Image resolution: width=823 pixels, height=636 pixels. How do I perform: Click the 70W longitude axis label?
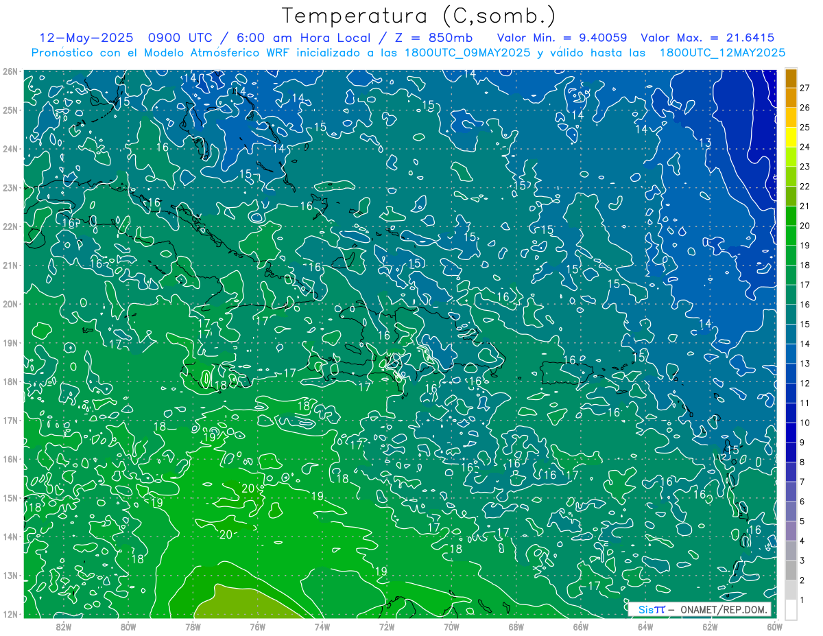click(x=451, y=626)
